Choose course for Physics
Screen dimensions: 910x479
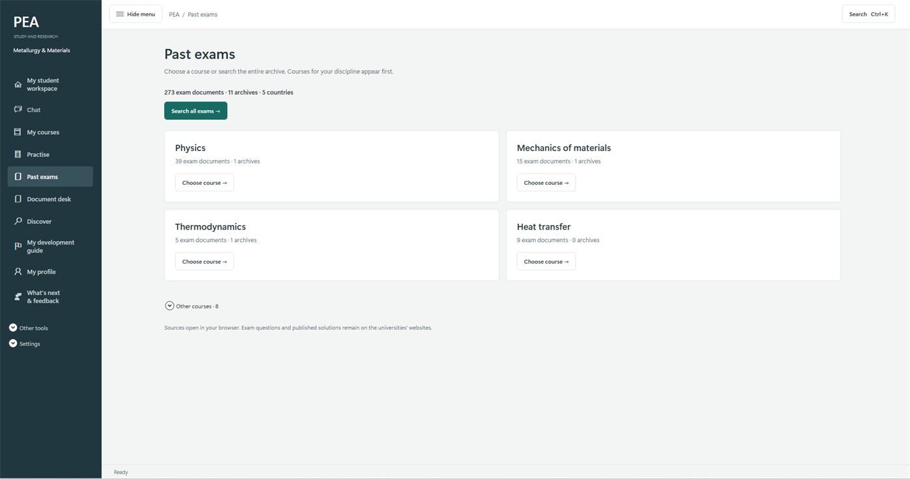click(x=204, y=183)
